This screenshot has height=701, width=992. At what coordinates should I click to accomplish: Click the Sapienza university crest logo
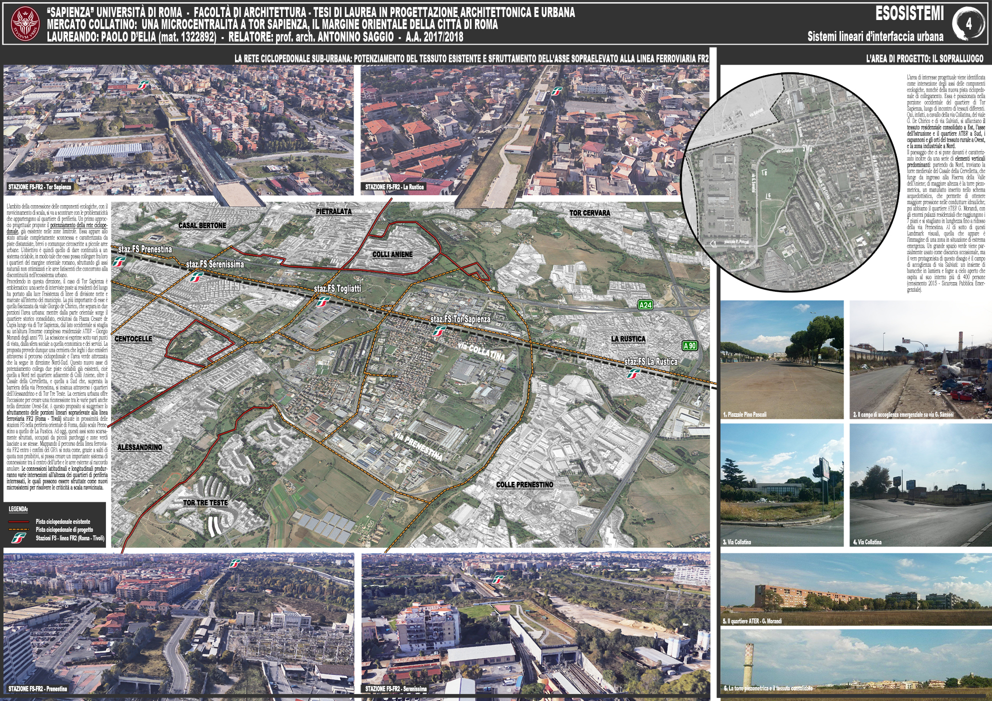click(25, 24)
